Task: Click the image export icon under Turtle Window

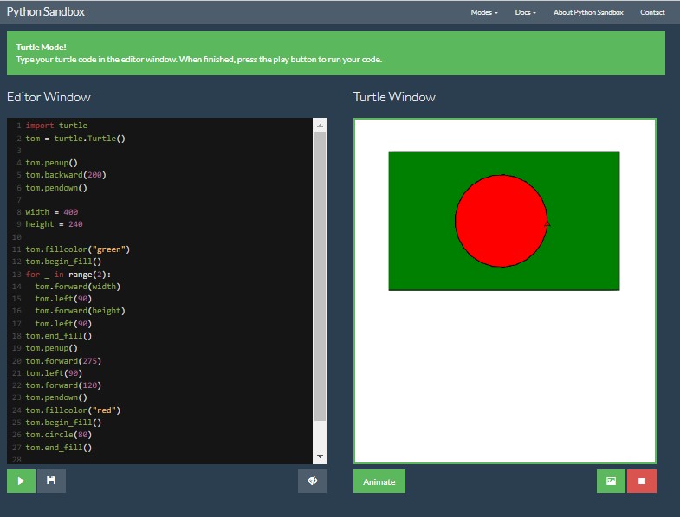Action: tap(611, 481)
